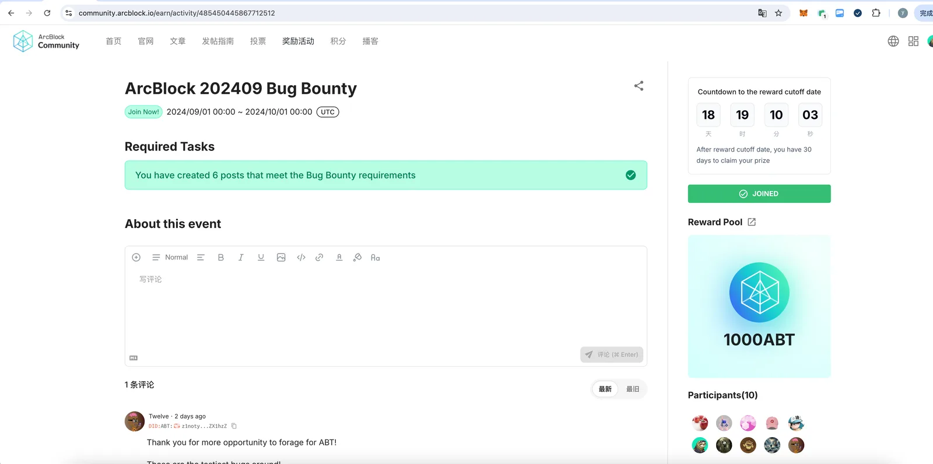Open the text alignment dropdown
This screenshot has height=464, width=933.
tap(201, 258)
